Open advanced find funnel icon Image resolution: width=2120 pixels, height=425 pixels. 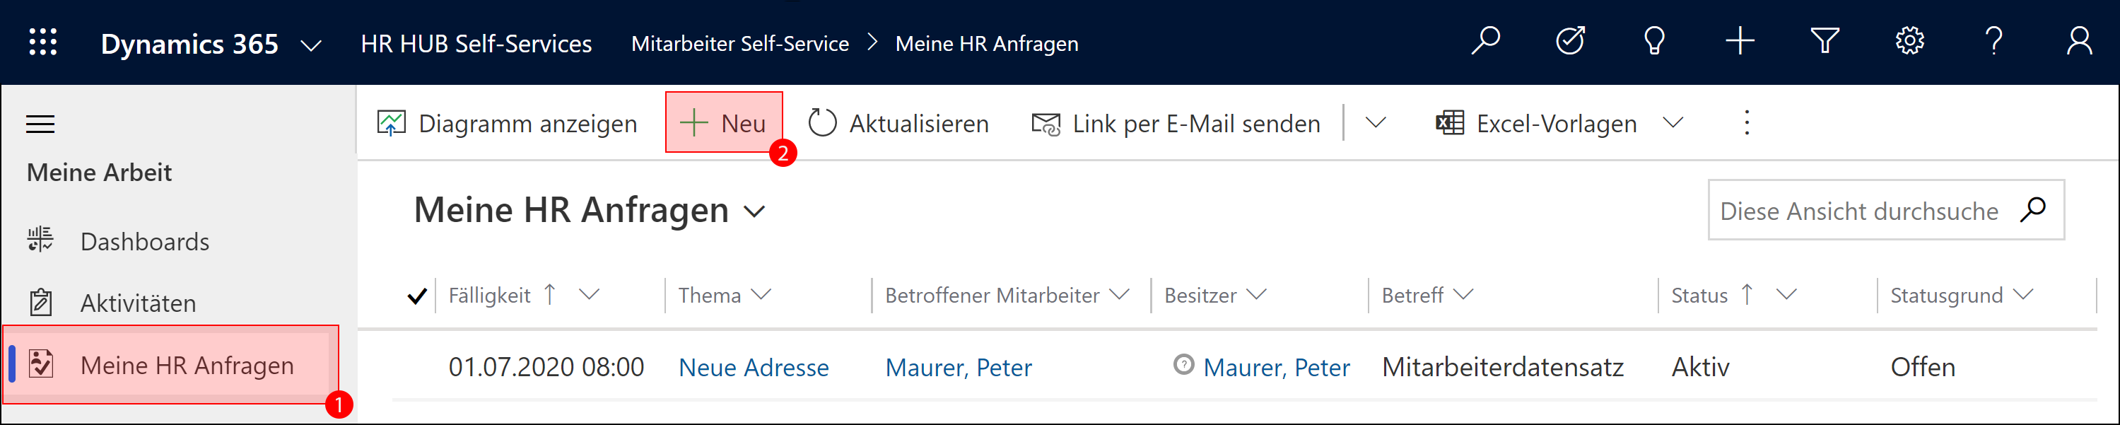(1825, 40)
